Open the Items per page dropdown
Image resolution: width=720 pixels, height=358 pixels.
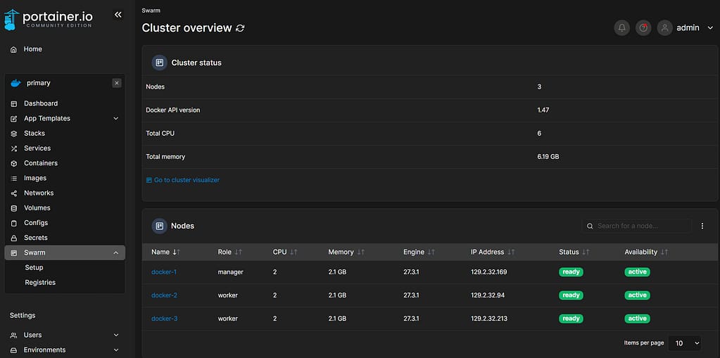pyautogui.click(x=684, y=343)
